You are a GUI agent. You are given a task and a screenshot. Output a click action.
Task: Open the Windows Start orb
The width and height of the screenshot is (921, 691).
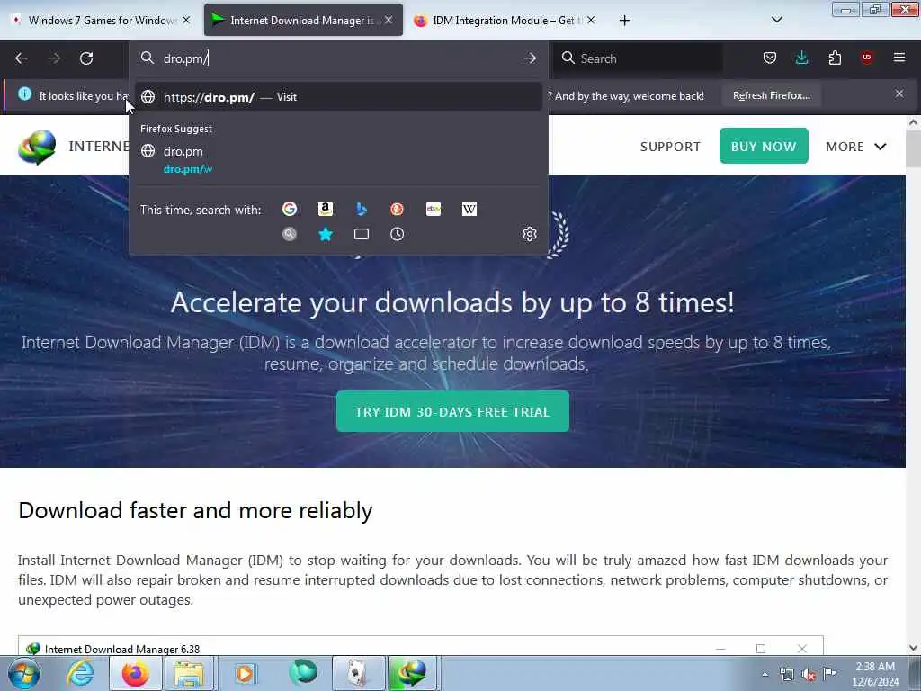(24, 673)
